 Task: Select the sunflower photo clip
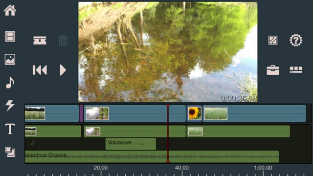[195, 113]
